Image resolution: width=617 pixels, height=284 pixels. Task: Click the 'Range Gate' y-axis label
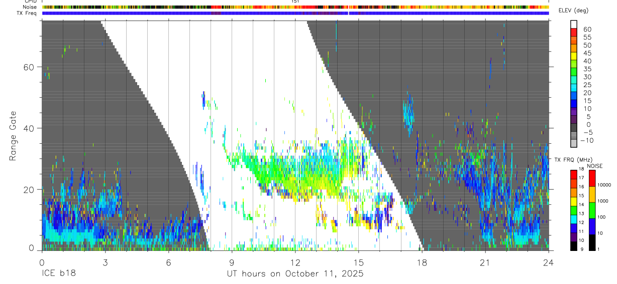(13, 136)
